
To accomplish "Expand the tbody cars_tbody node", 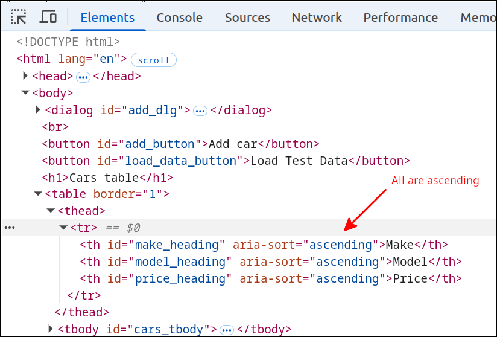I will [x=51, y=329].
